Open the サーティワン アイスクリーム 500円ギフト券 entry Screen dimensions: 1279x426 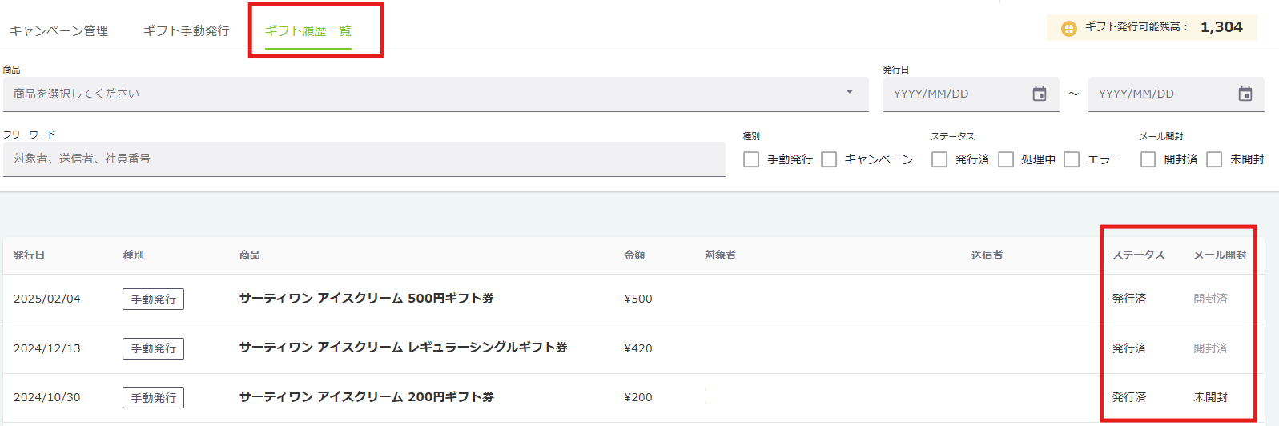(367, 299)
